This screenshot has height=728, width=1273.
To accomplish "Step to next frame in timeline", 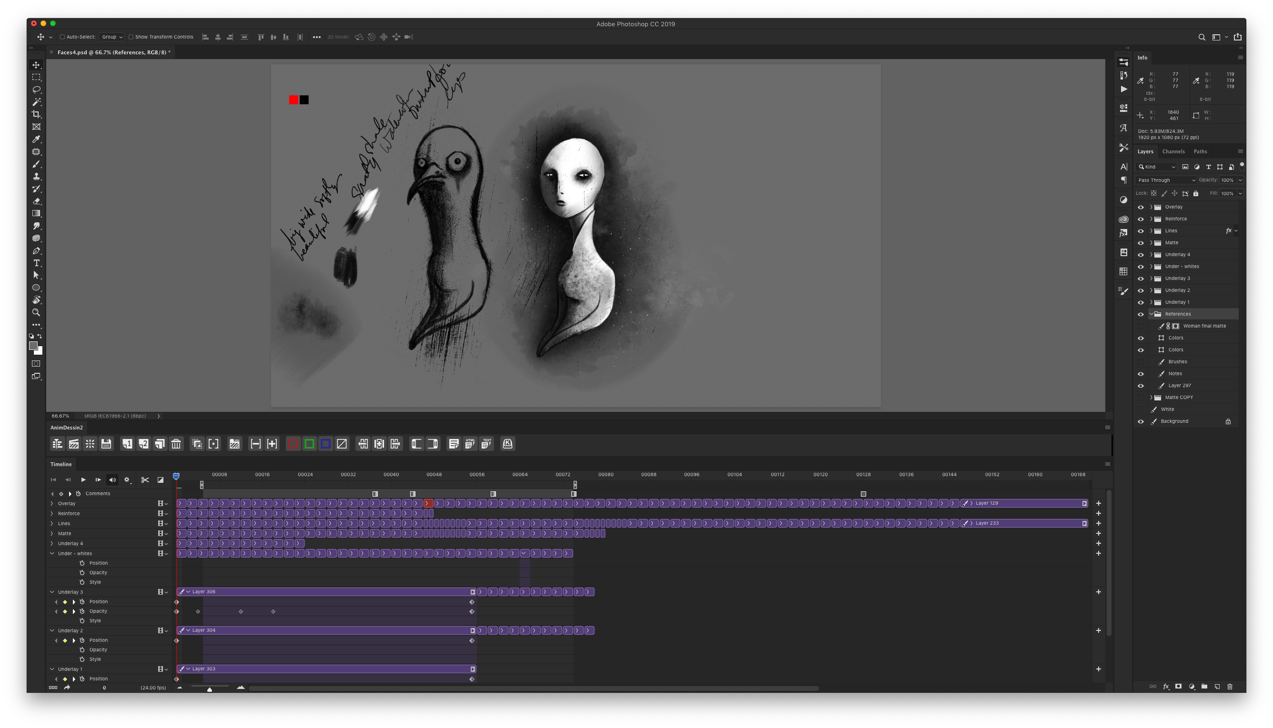I will (x=98, y=480).
